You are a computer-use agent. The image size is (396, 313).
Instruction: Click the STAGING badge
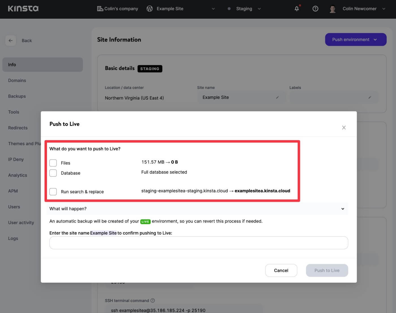(x=150, y=69)
